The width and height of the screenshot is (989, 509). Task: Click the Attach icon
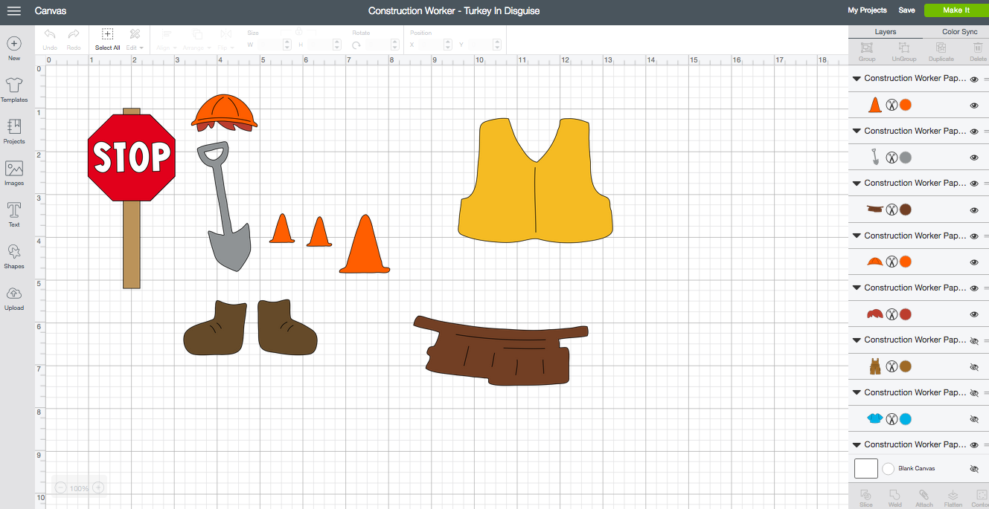tap(924, 495)
